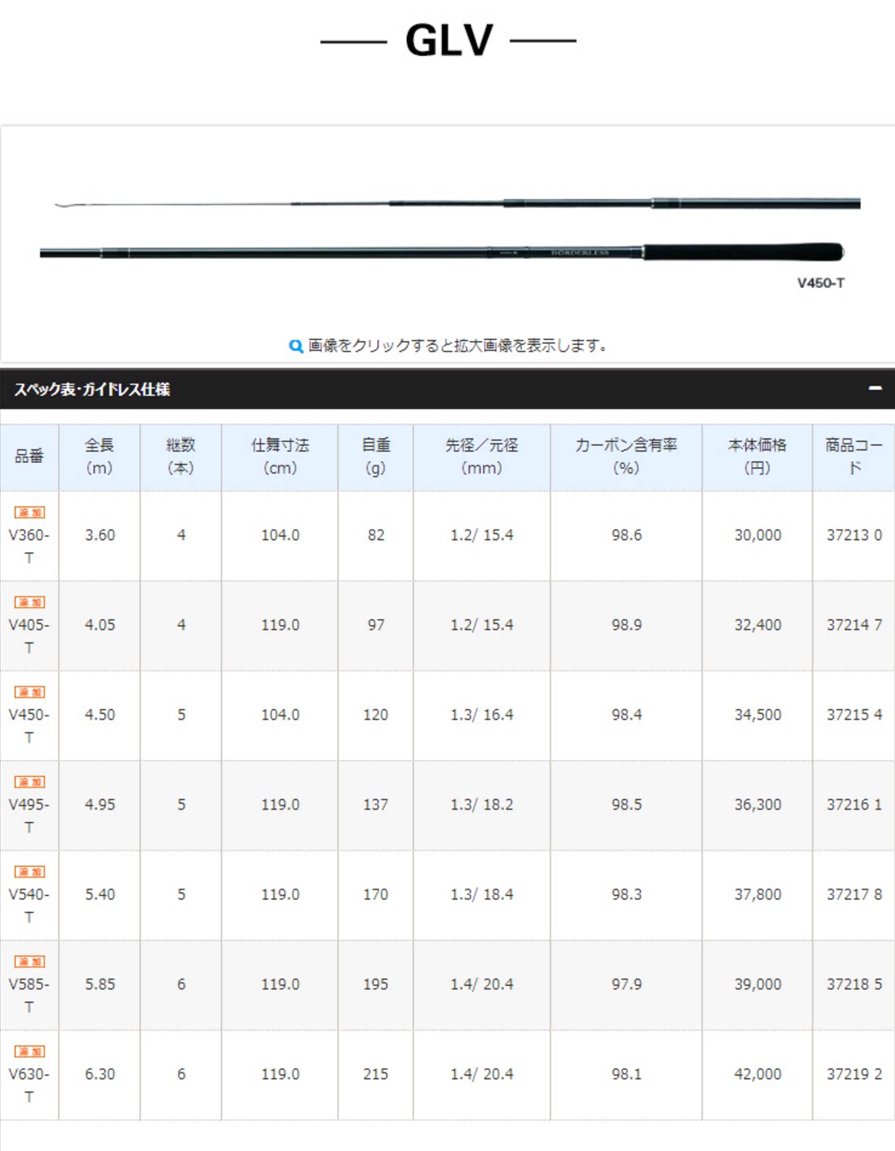The height and width of the screenshot is (1151, 895).
Task: Click the 追加 badge above V405-T
Action: click(30, 602)
